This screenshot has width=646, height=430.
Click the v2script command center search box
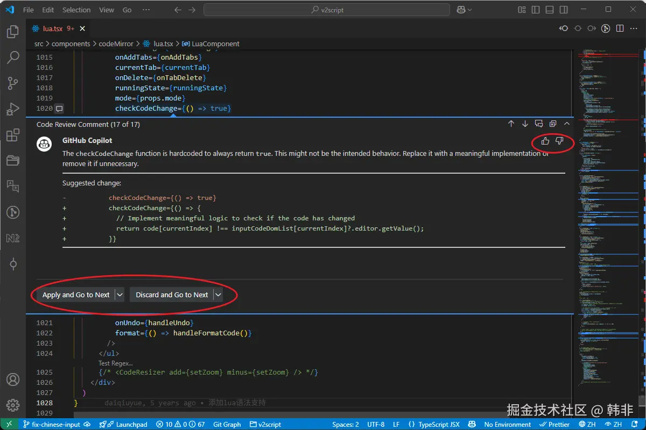click(327, 10)
